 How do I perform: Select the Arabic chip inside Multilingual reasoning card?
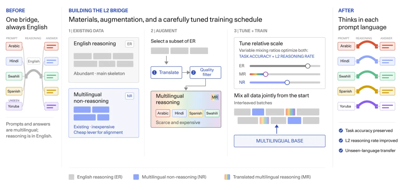(163, 113)
